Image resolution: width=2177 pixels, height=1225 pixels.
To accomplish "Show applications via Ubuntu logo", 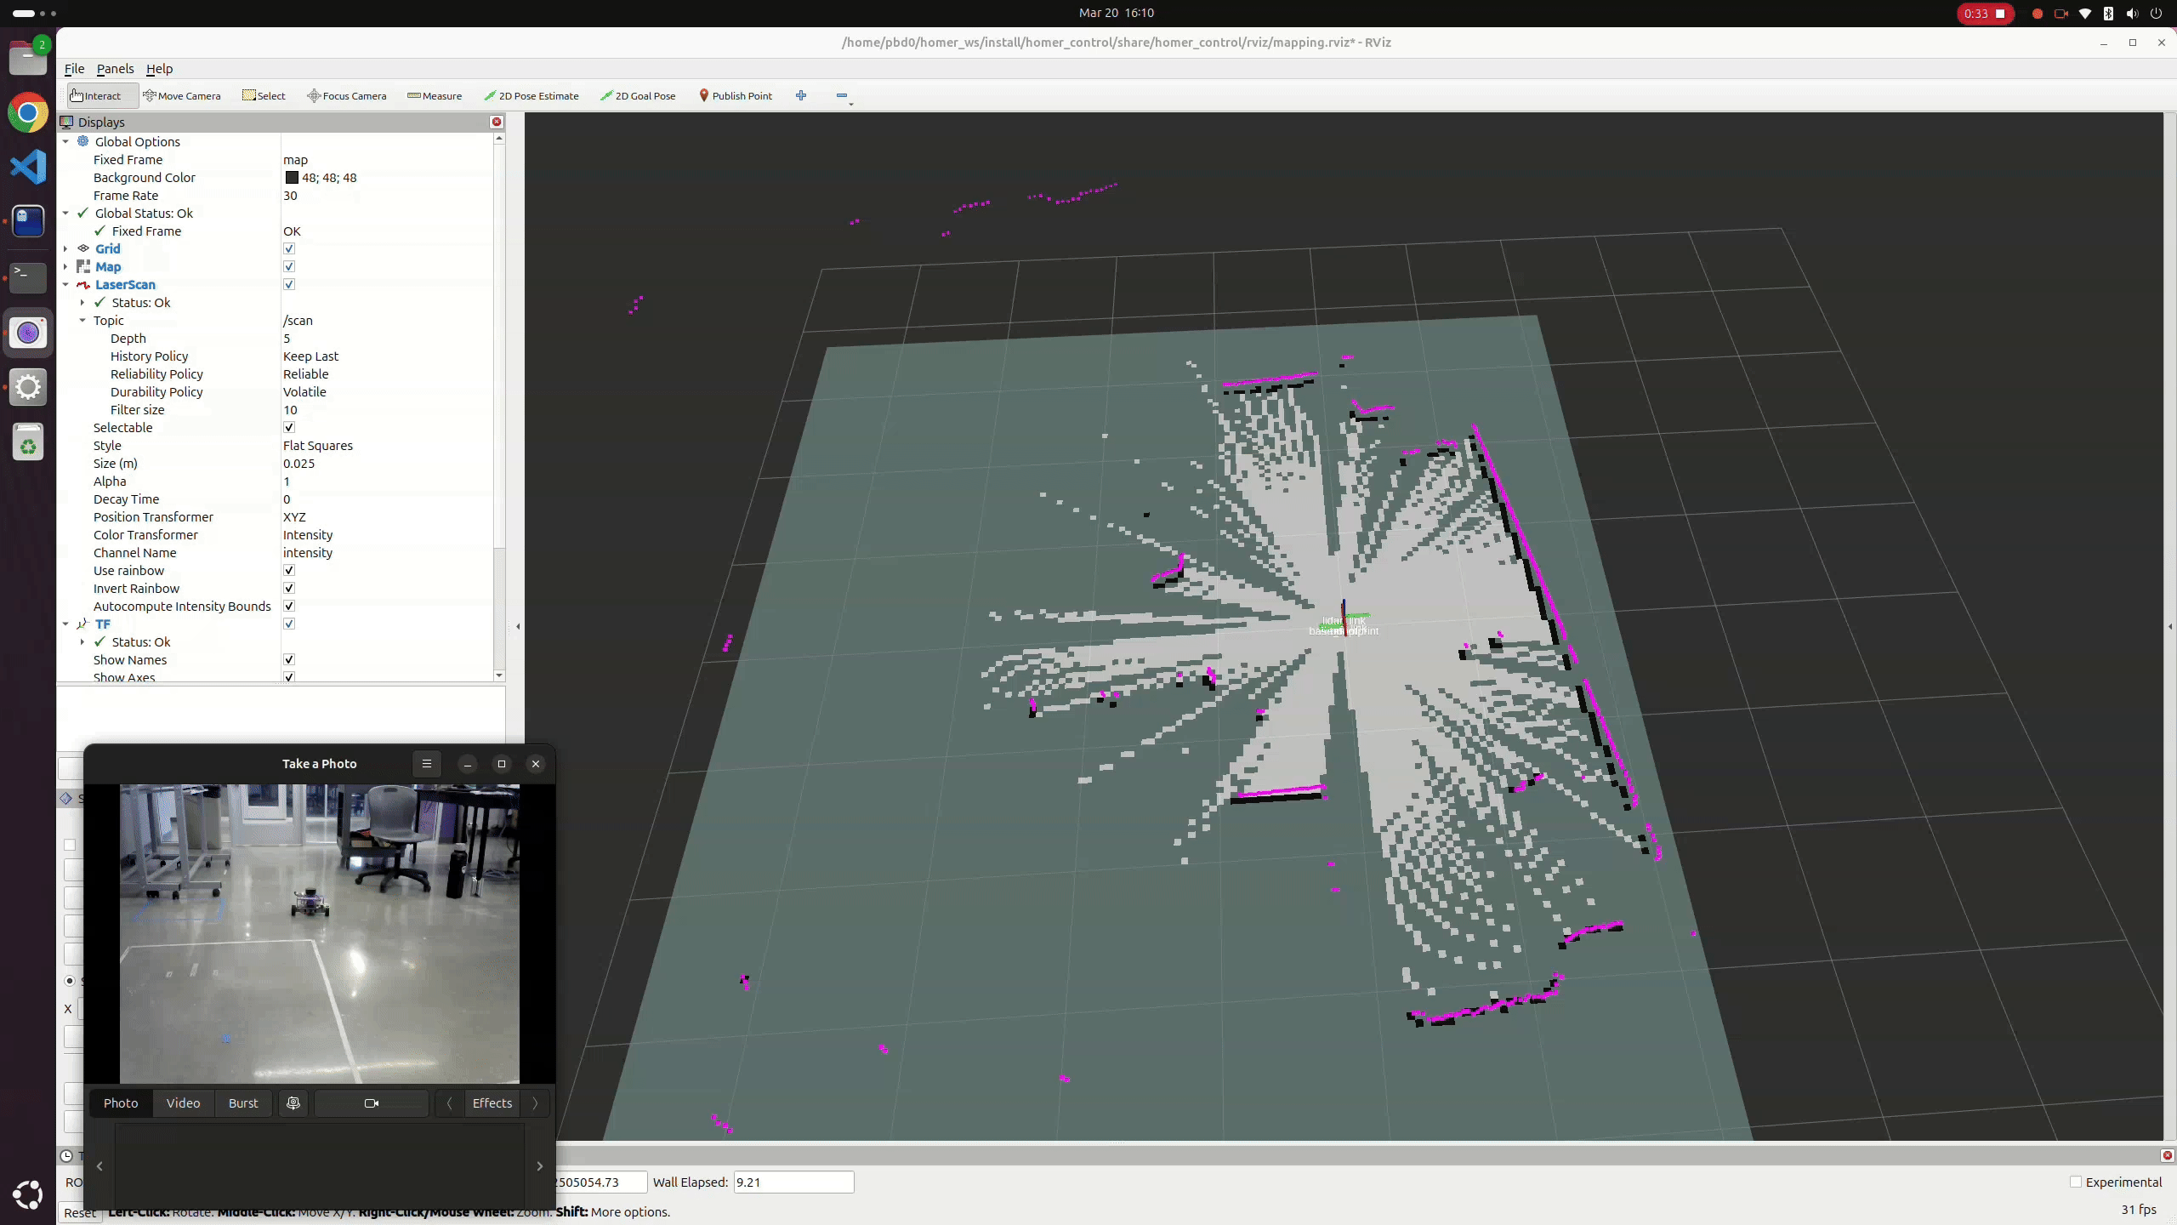I will (x=28, y=1194).
